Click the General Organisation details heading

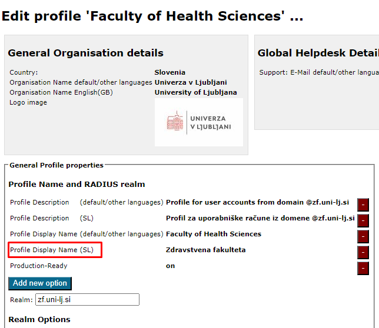point(85,53)
